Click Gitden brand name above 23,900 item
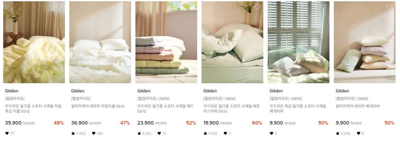The width and height of the screenshot is (400, 145). pyautogui.click(x=144, y=91)
